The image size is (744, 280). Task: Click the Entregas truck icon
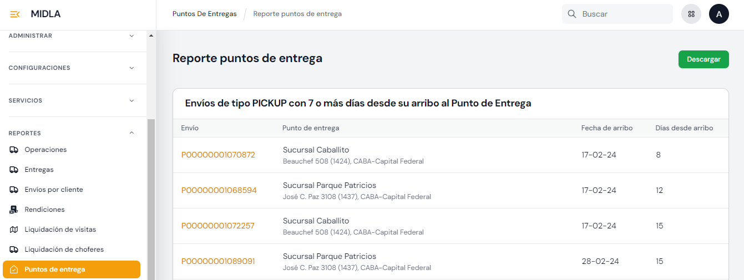[x=14, y=170]
